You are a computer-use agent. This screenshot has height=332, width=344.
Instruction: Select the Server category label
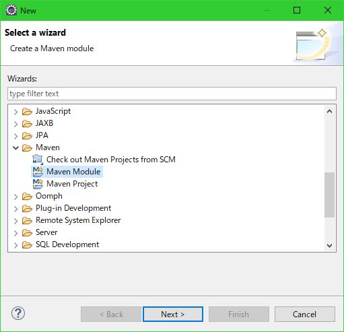pyautogui.click(x=46, y=232)
